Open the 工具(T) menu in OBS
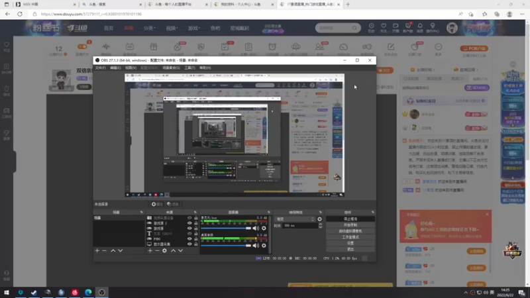This screenshot has width=530, height=298. (189, 68)
